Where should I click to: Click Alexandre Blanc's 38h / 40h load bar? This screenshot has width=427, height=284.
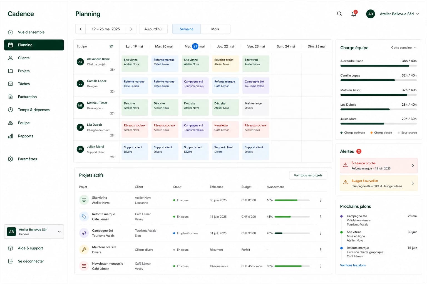[x=378, y=66]
